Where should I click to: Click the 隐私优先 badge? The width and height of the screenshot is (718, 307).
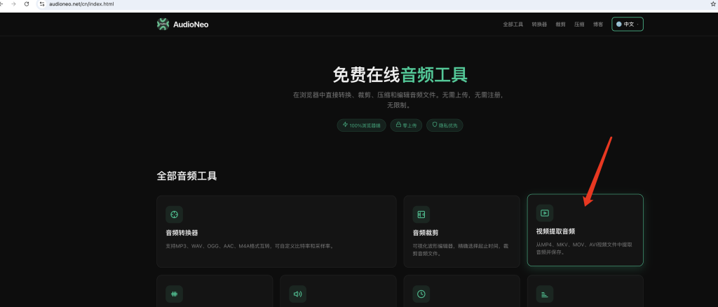tap(445, 125)
